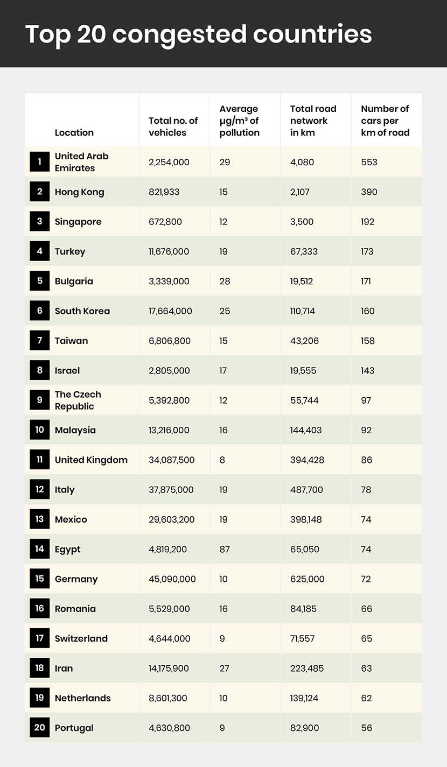Select the rank 20 badge beside Portugal

pos(39,728)
